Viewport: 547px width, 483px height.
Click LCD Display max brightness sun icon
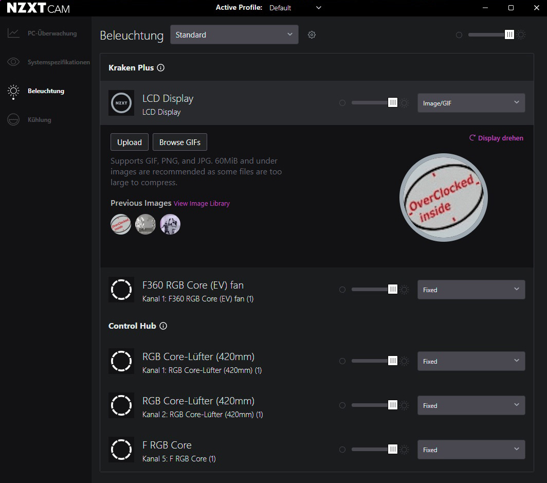click(x=405, y=103)
